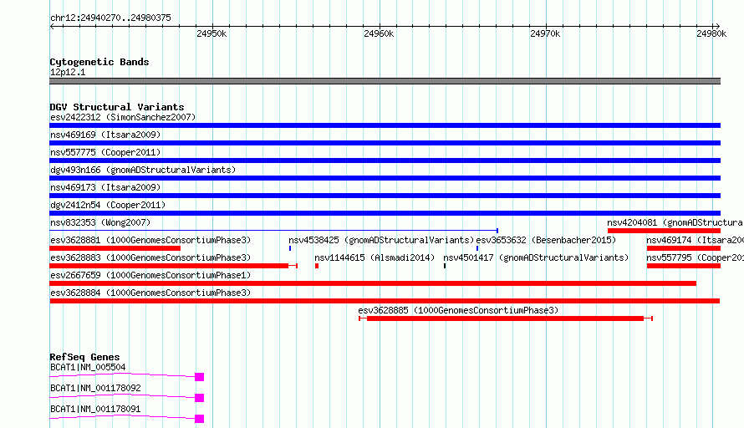The height and width of the screenshot is (428, 744).
Task: Click the red esv3628881 variant bar
Action: [115, 248]
